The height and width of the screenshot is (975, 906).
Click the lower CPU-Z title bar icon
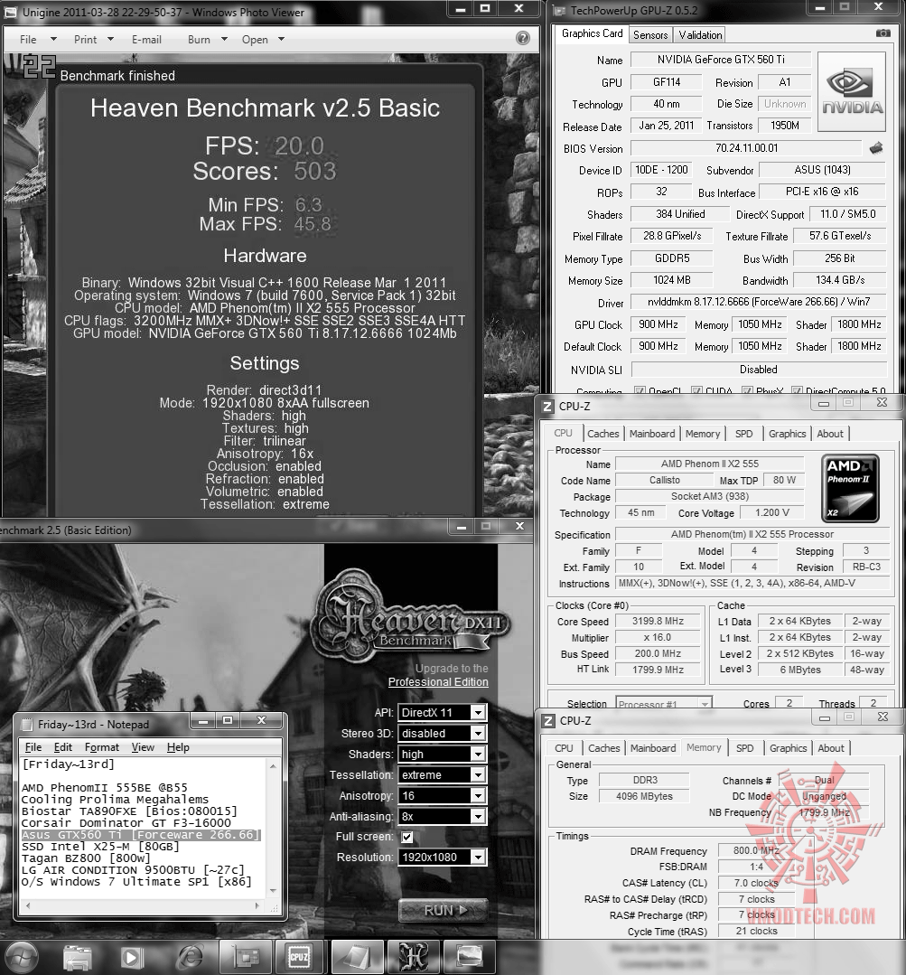[x=548, y=721]
